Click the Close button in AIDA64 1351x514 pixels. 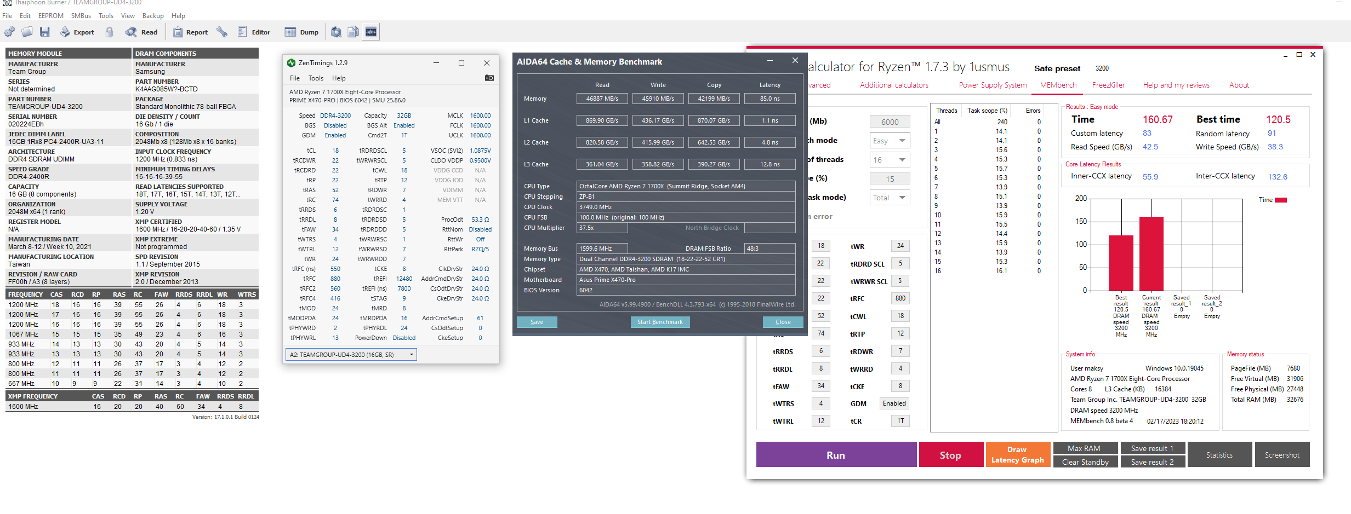[783, 322]
